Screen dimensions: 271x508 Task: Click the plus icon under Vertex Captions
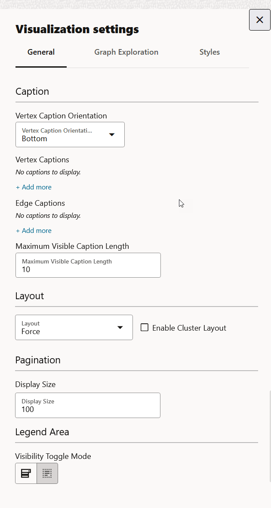tap(18, 187)
